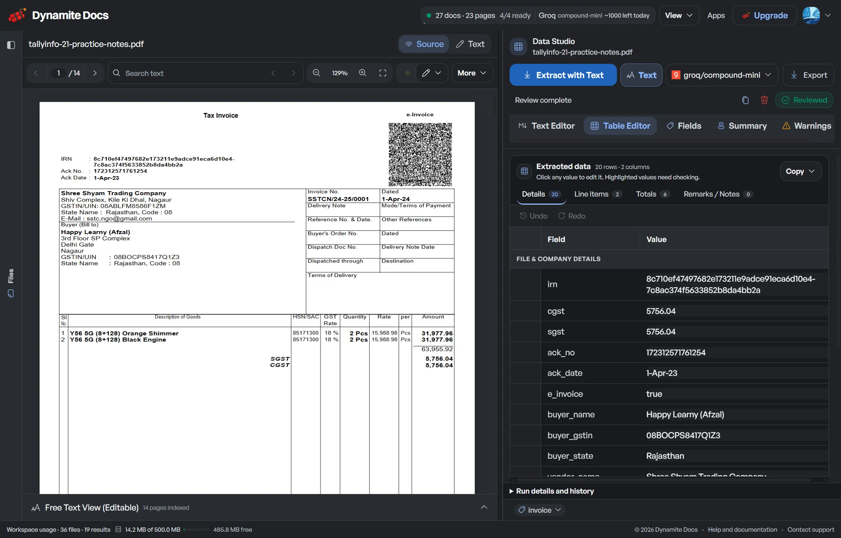Switch viewer to Source mode

click(x=424, y=44)
